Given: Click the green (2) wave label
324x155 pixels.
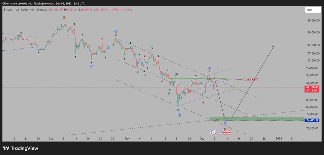Looking at the screenshot, I should tap(152, 46).
